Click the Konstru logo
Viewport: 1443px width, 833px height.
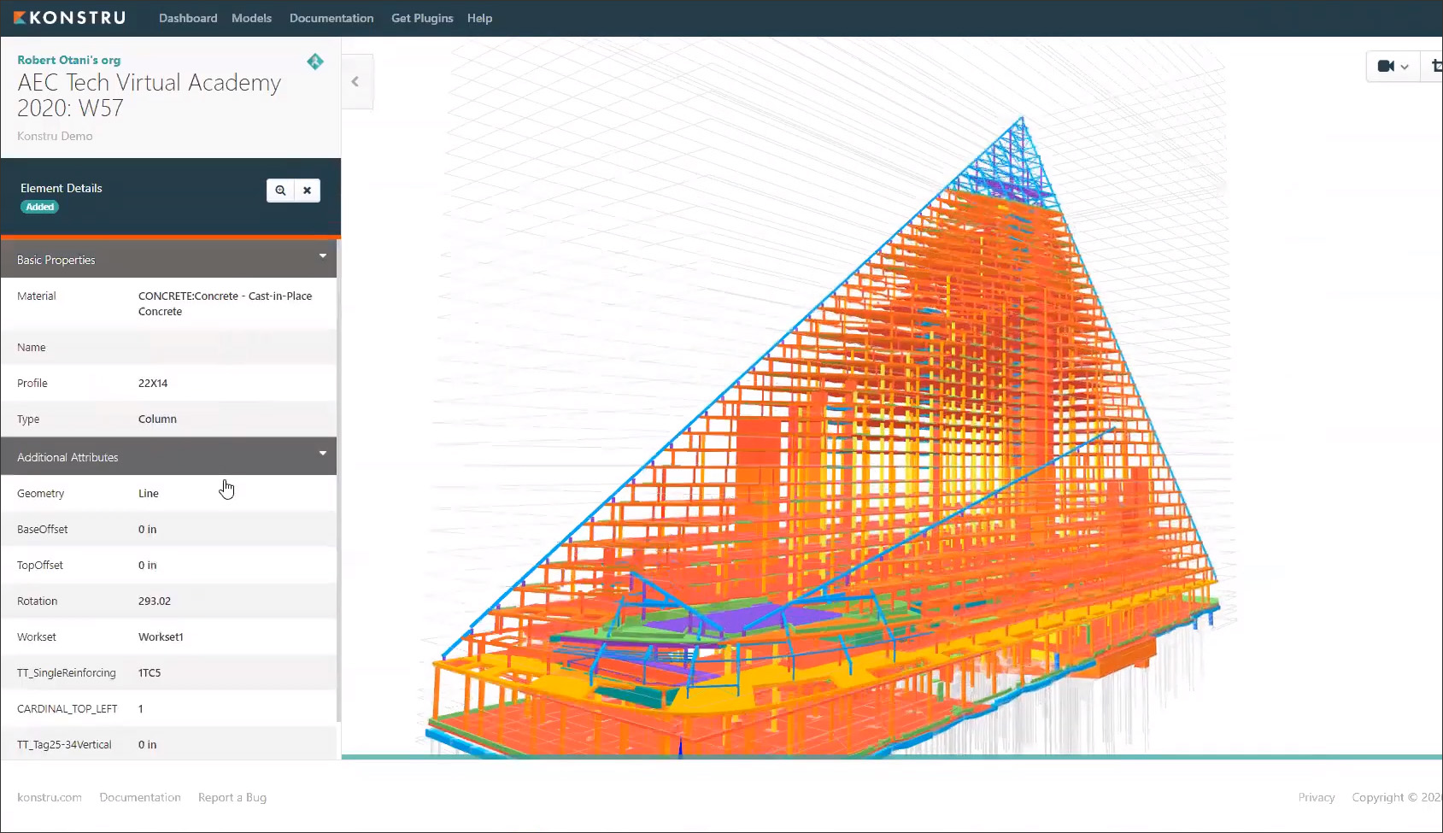(69, 18)
